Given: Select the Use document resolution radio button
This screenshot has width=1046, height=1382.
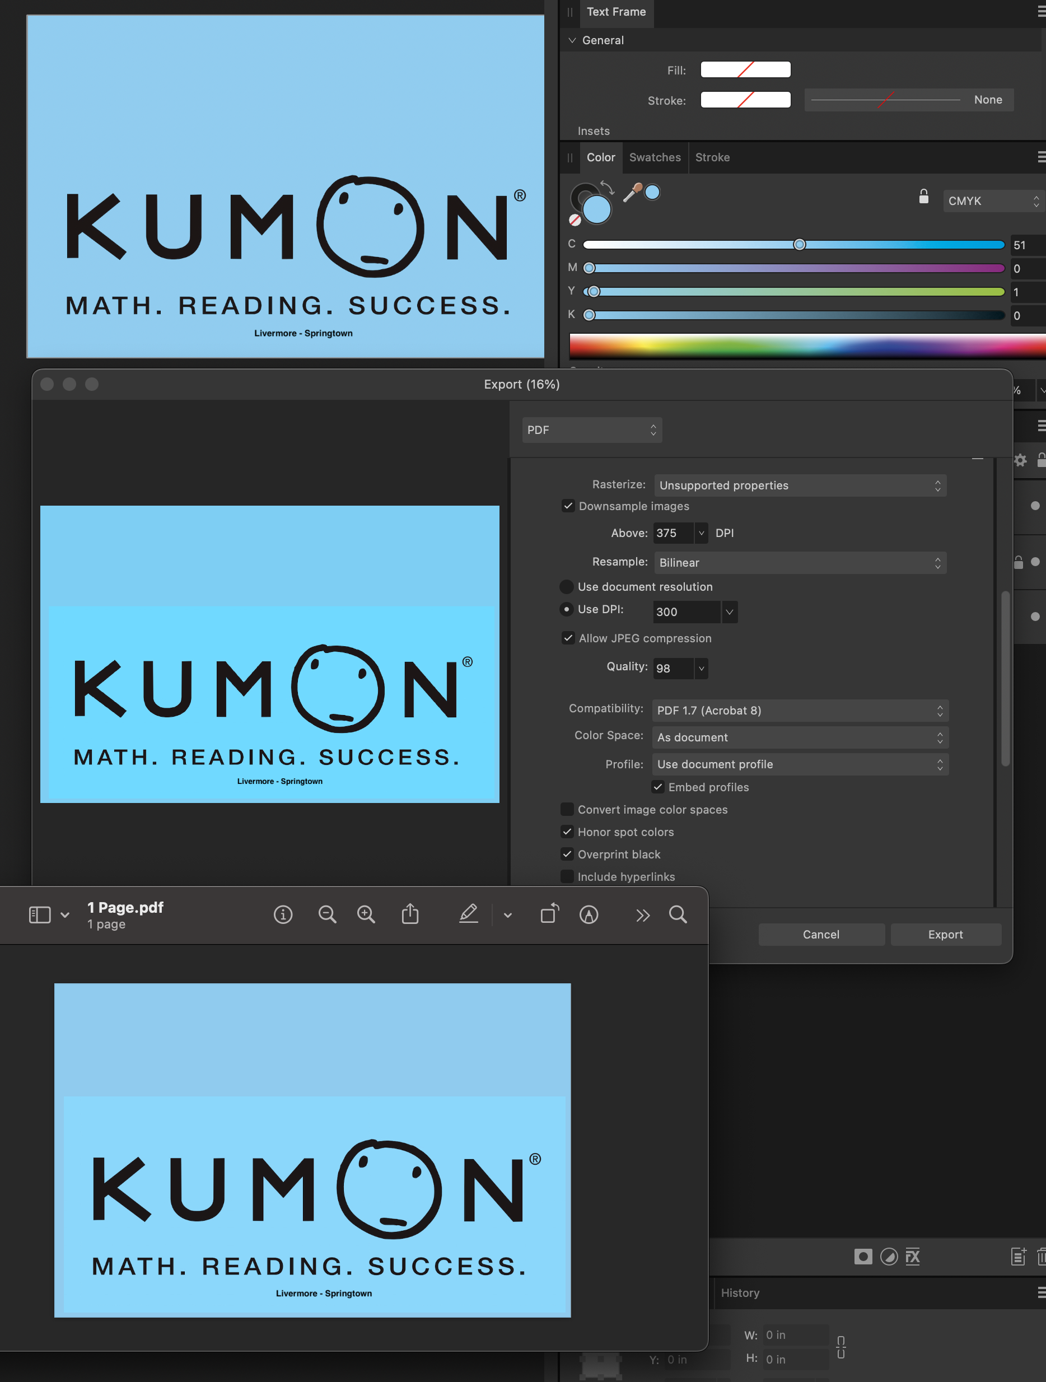Looking at the screenshot, I should click(566, 587).
